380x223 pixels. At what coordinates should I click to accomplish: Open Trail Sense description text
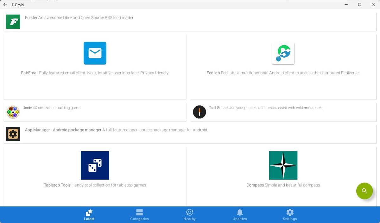(x=275, y=108)
